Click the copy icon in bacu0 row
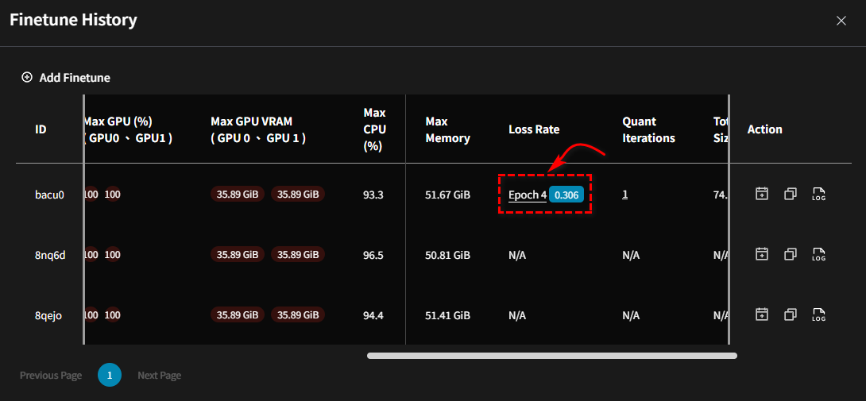866x401 pixels. tap(790, 194)
